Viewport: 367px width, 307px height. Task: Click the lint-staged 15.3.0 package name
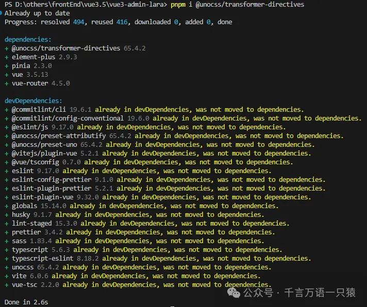point(31,223)
